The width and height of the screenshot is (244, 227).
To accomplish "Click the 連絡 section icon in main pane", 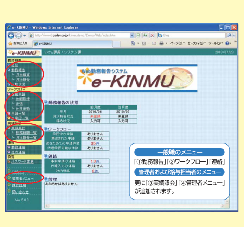I will pyautogui.click(x=46, y=156).
